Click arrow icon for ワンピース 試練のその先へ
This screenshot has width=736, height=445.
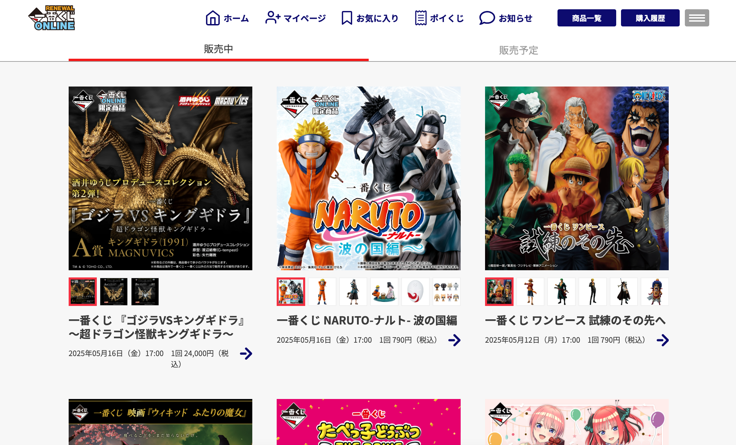[663, 340]
